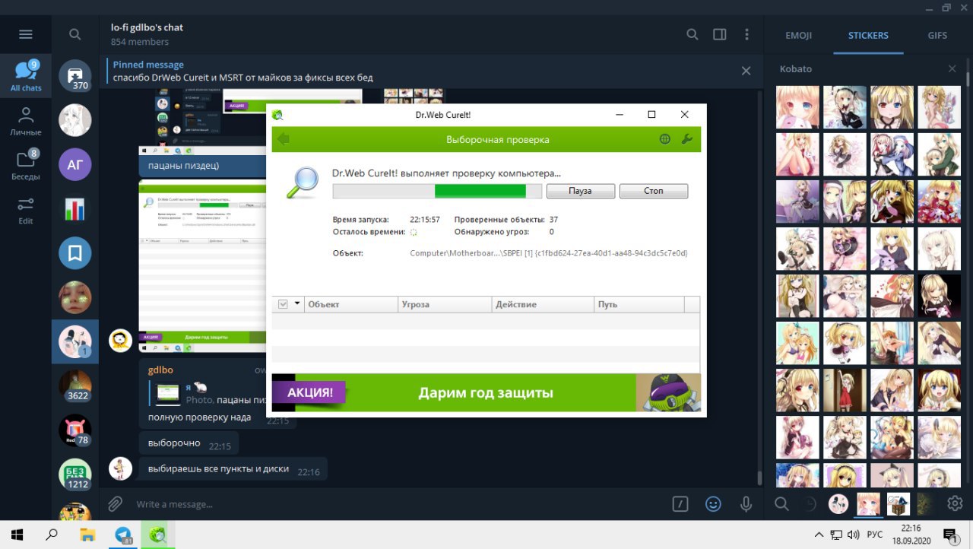Select first Kobato sticker in top row
Viewport: 973px width, 549px height.
coord(797,106)
